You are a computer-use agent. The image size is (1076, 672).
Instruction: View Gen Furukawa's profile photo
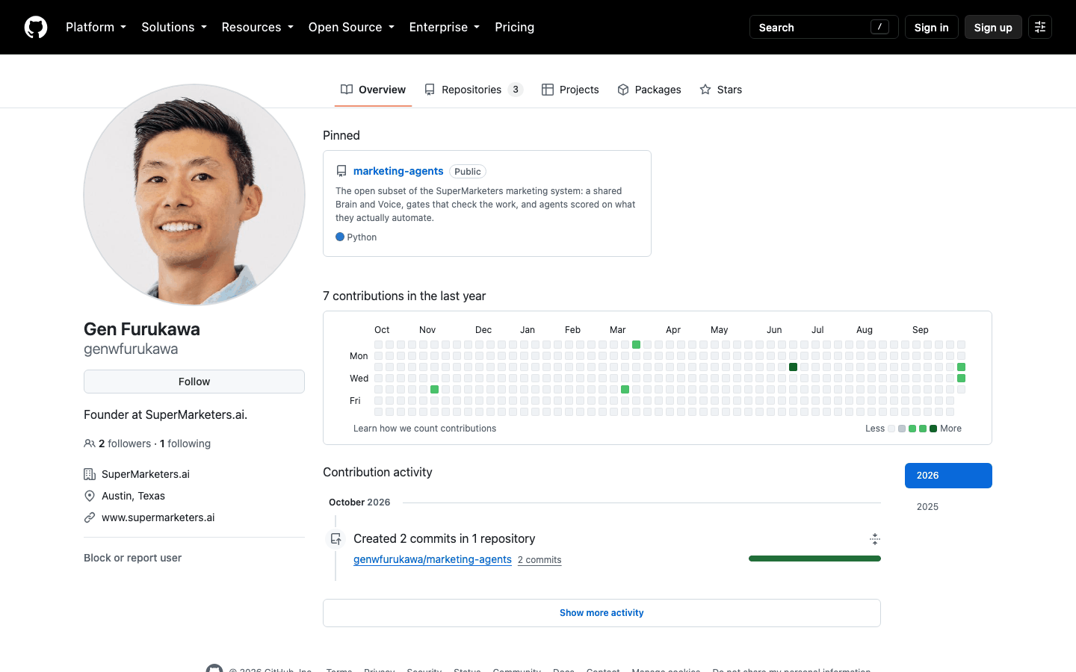point(194,195)
